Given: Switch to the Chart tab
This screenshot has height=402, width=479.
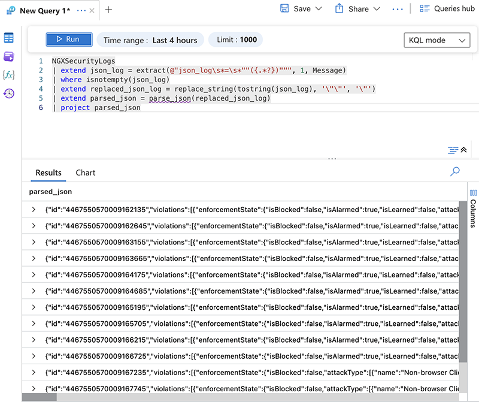Looking at the screenshot, I should 85,173.
